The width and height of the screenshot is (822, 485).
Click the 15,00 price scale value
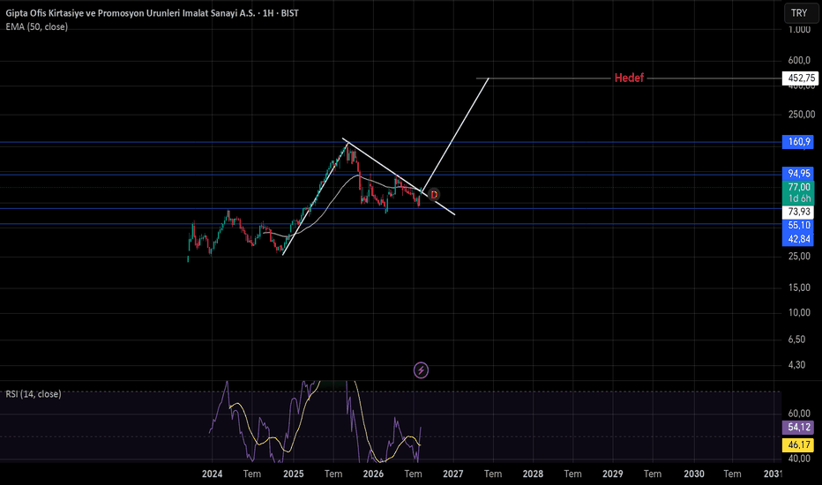point(799,287)
